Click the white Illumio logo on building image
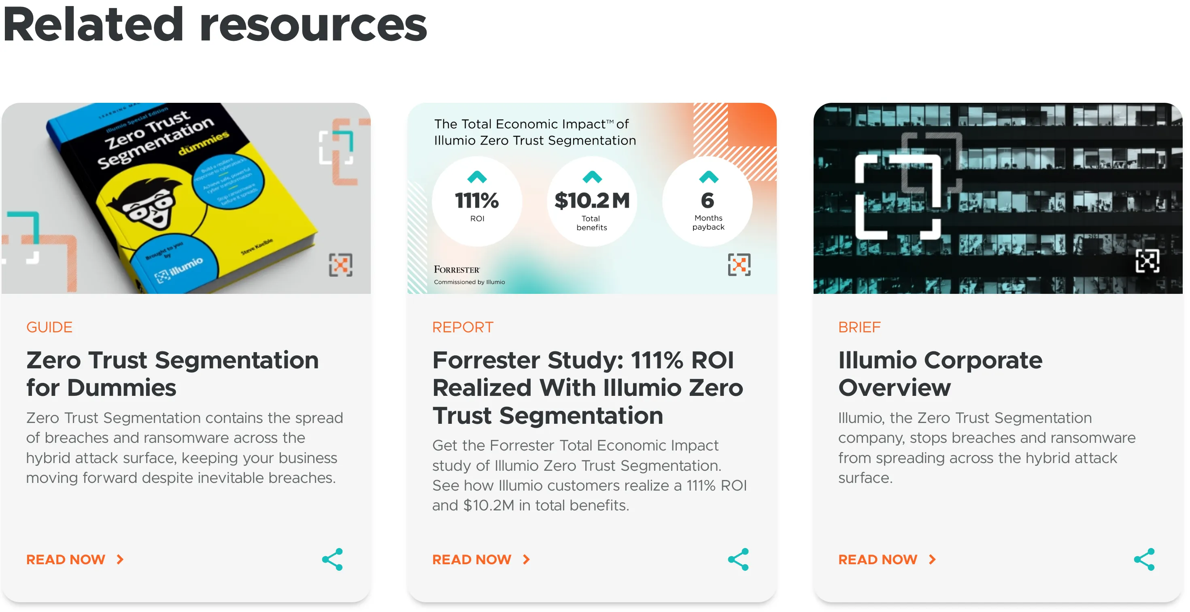The width and height of the screenshot is (1190, 612). click(x=1147, y=261)
